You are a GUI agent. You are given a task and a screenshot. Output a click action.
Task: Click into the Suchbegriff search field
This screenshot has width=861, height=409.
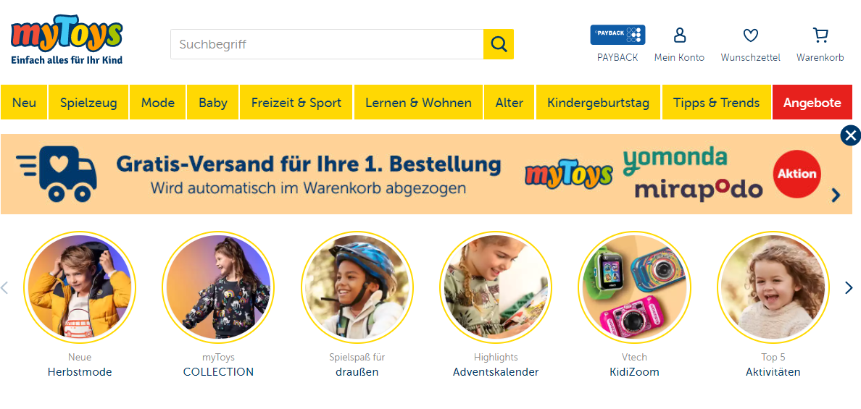point(327,44)
